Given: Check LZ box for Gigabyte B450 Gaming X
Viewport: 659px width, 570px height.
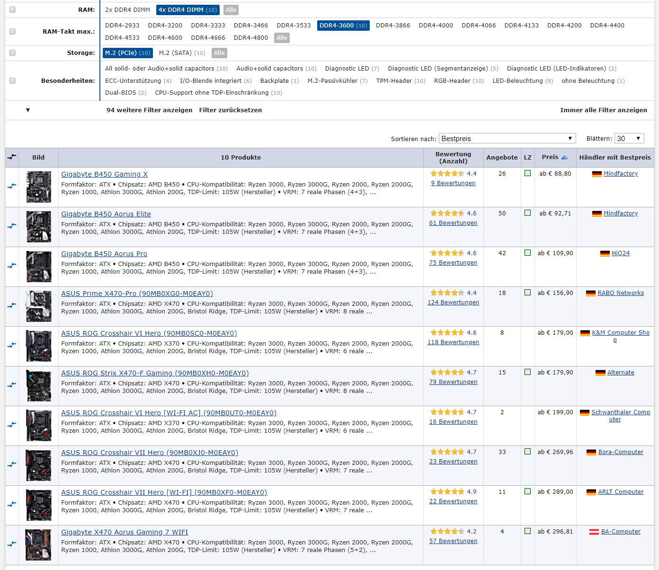Looking at the screenshot, I should coord(527,173).
